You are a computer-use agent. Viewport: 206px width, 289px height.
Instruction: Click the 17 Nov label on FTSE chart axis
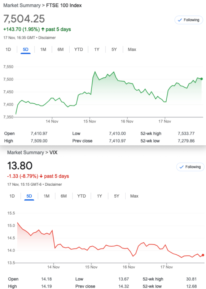(x=165, y=121)
